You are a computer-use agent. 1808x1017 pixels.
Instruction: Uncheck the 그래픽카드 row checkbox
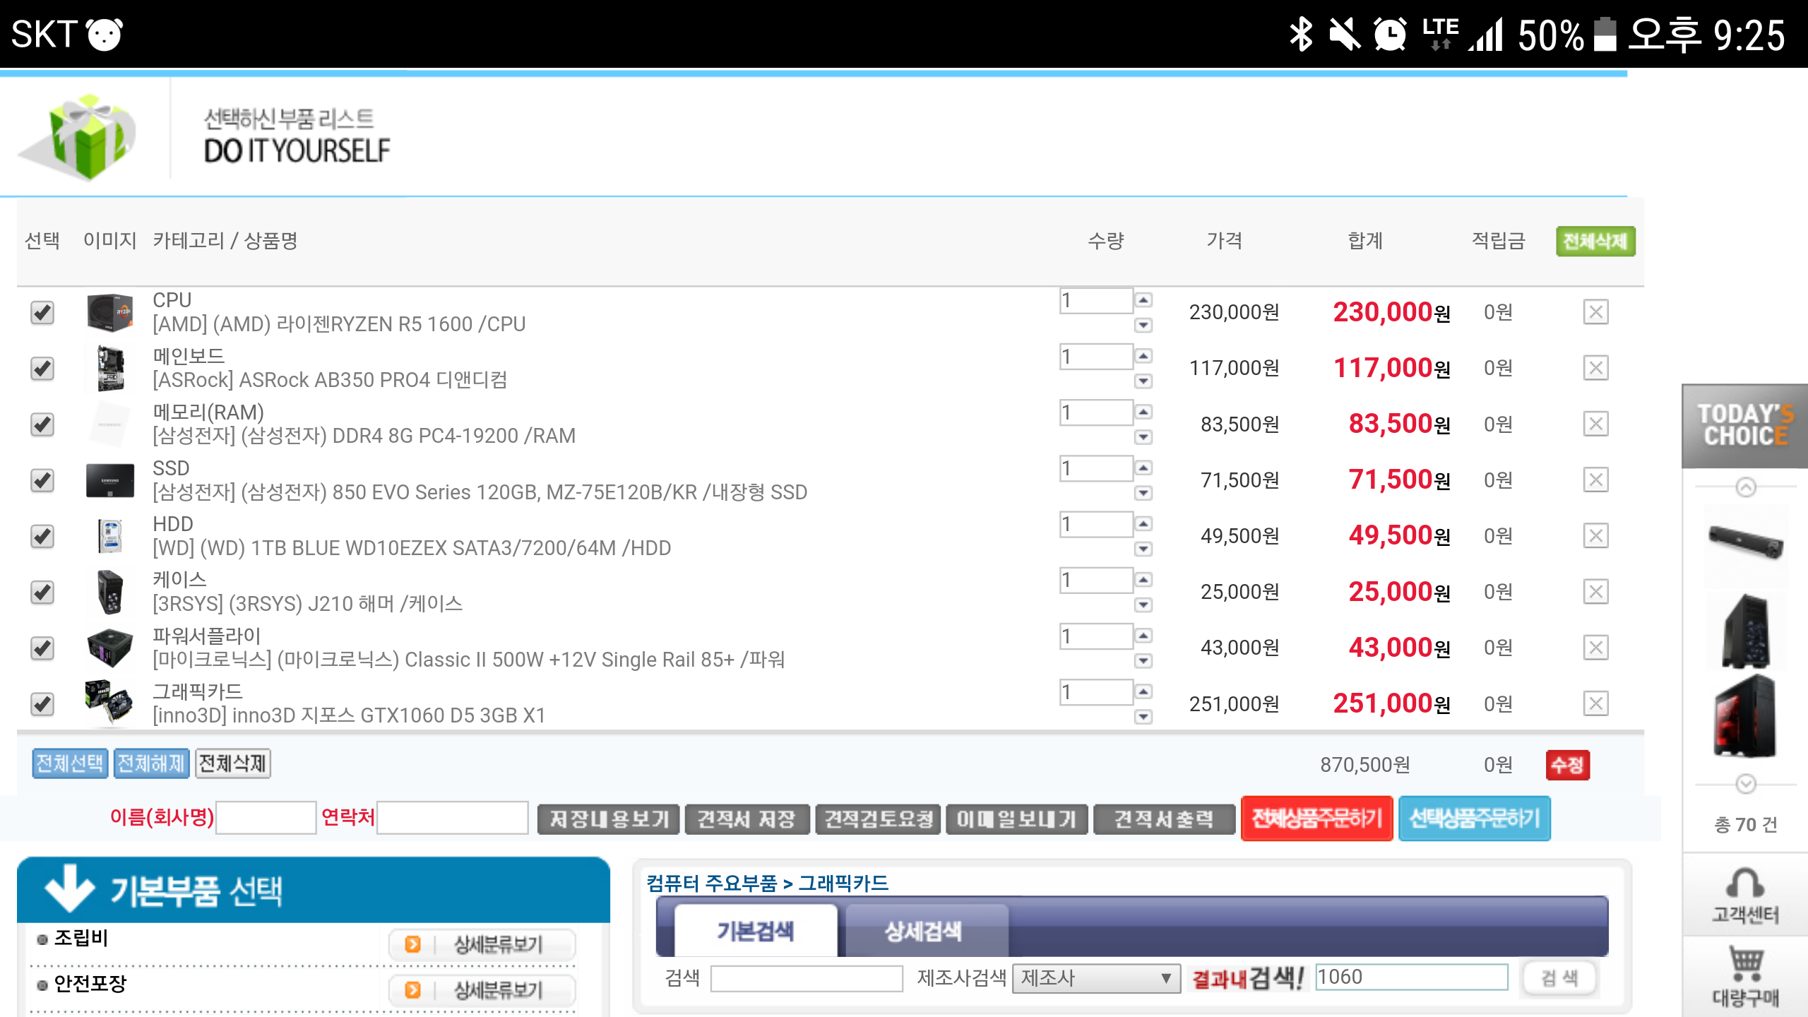pyautogui.click(x=42, y=703)
